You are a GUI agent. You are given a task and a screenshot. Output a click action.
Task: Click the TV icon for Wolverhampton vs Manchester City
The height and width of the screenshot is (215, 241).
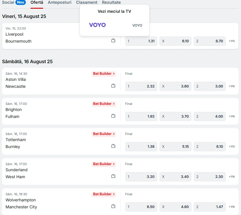pyautogui.click(x=113, y=206)
